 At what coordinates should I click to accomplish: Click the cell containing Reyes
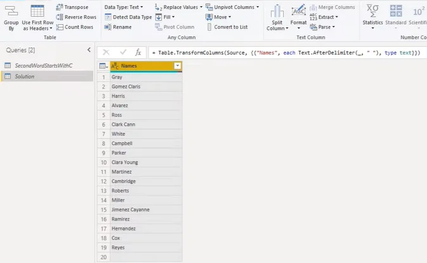tap(146, 248)
